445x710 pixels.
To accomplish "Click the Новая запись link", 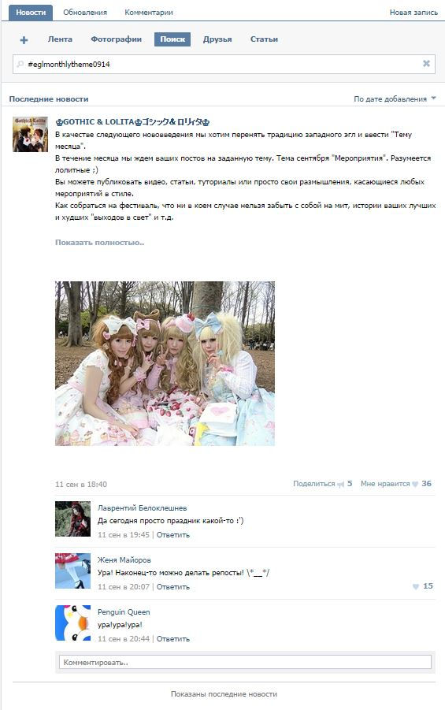I will [x=413, y=13].
